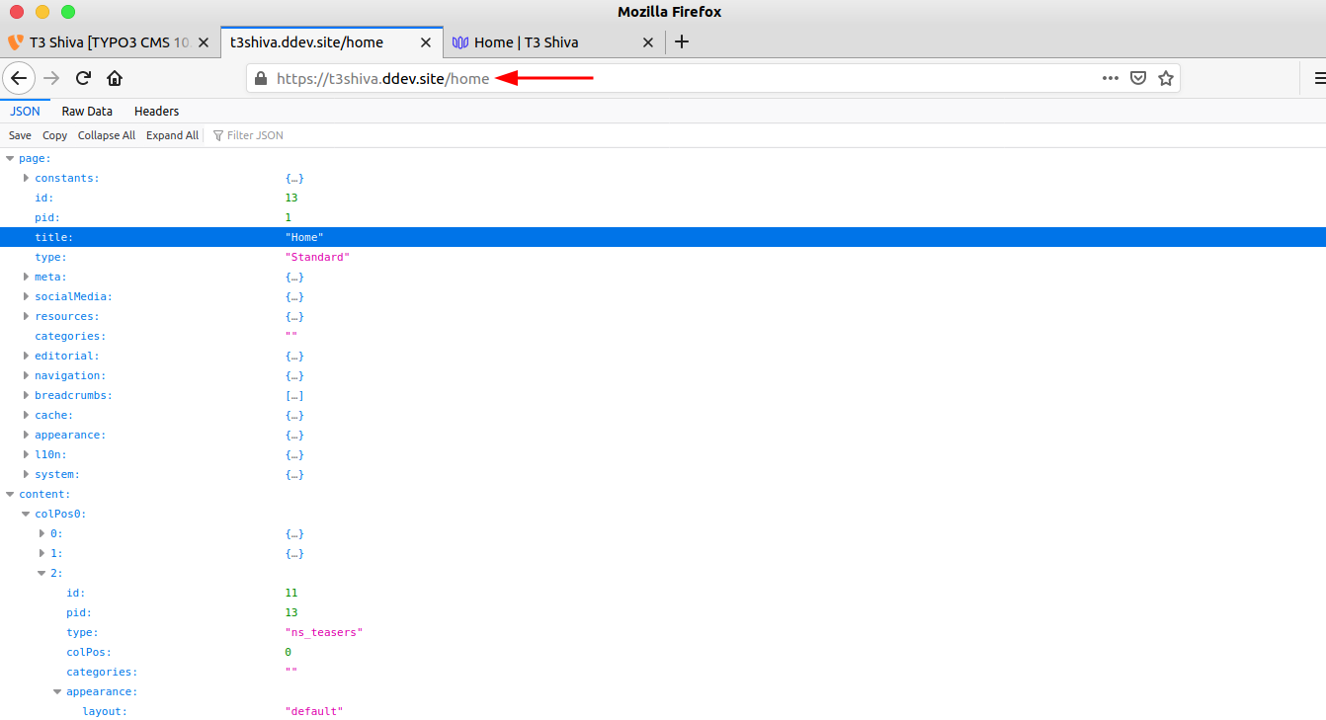
Task: Switch to the Raw Data tab
Action: point(86,111)
